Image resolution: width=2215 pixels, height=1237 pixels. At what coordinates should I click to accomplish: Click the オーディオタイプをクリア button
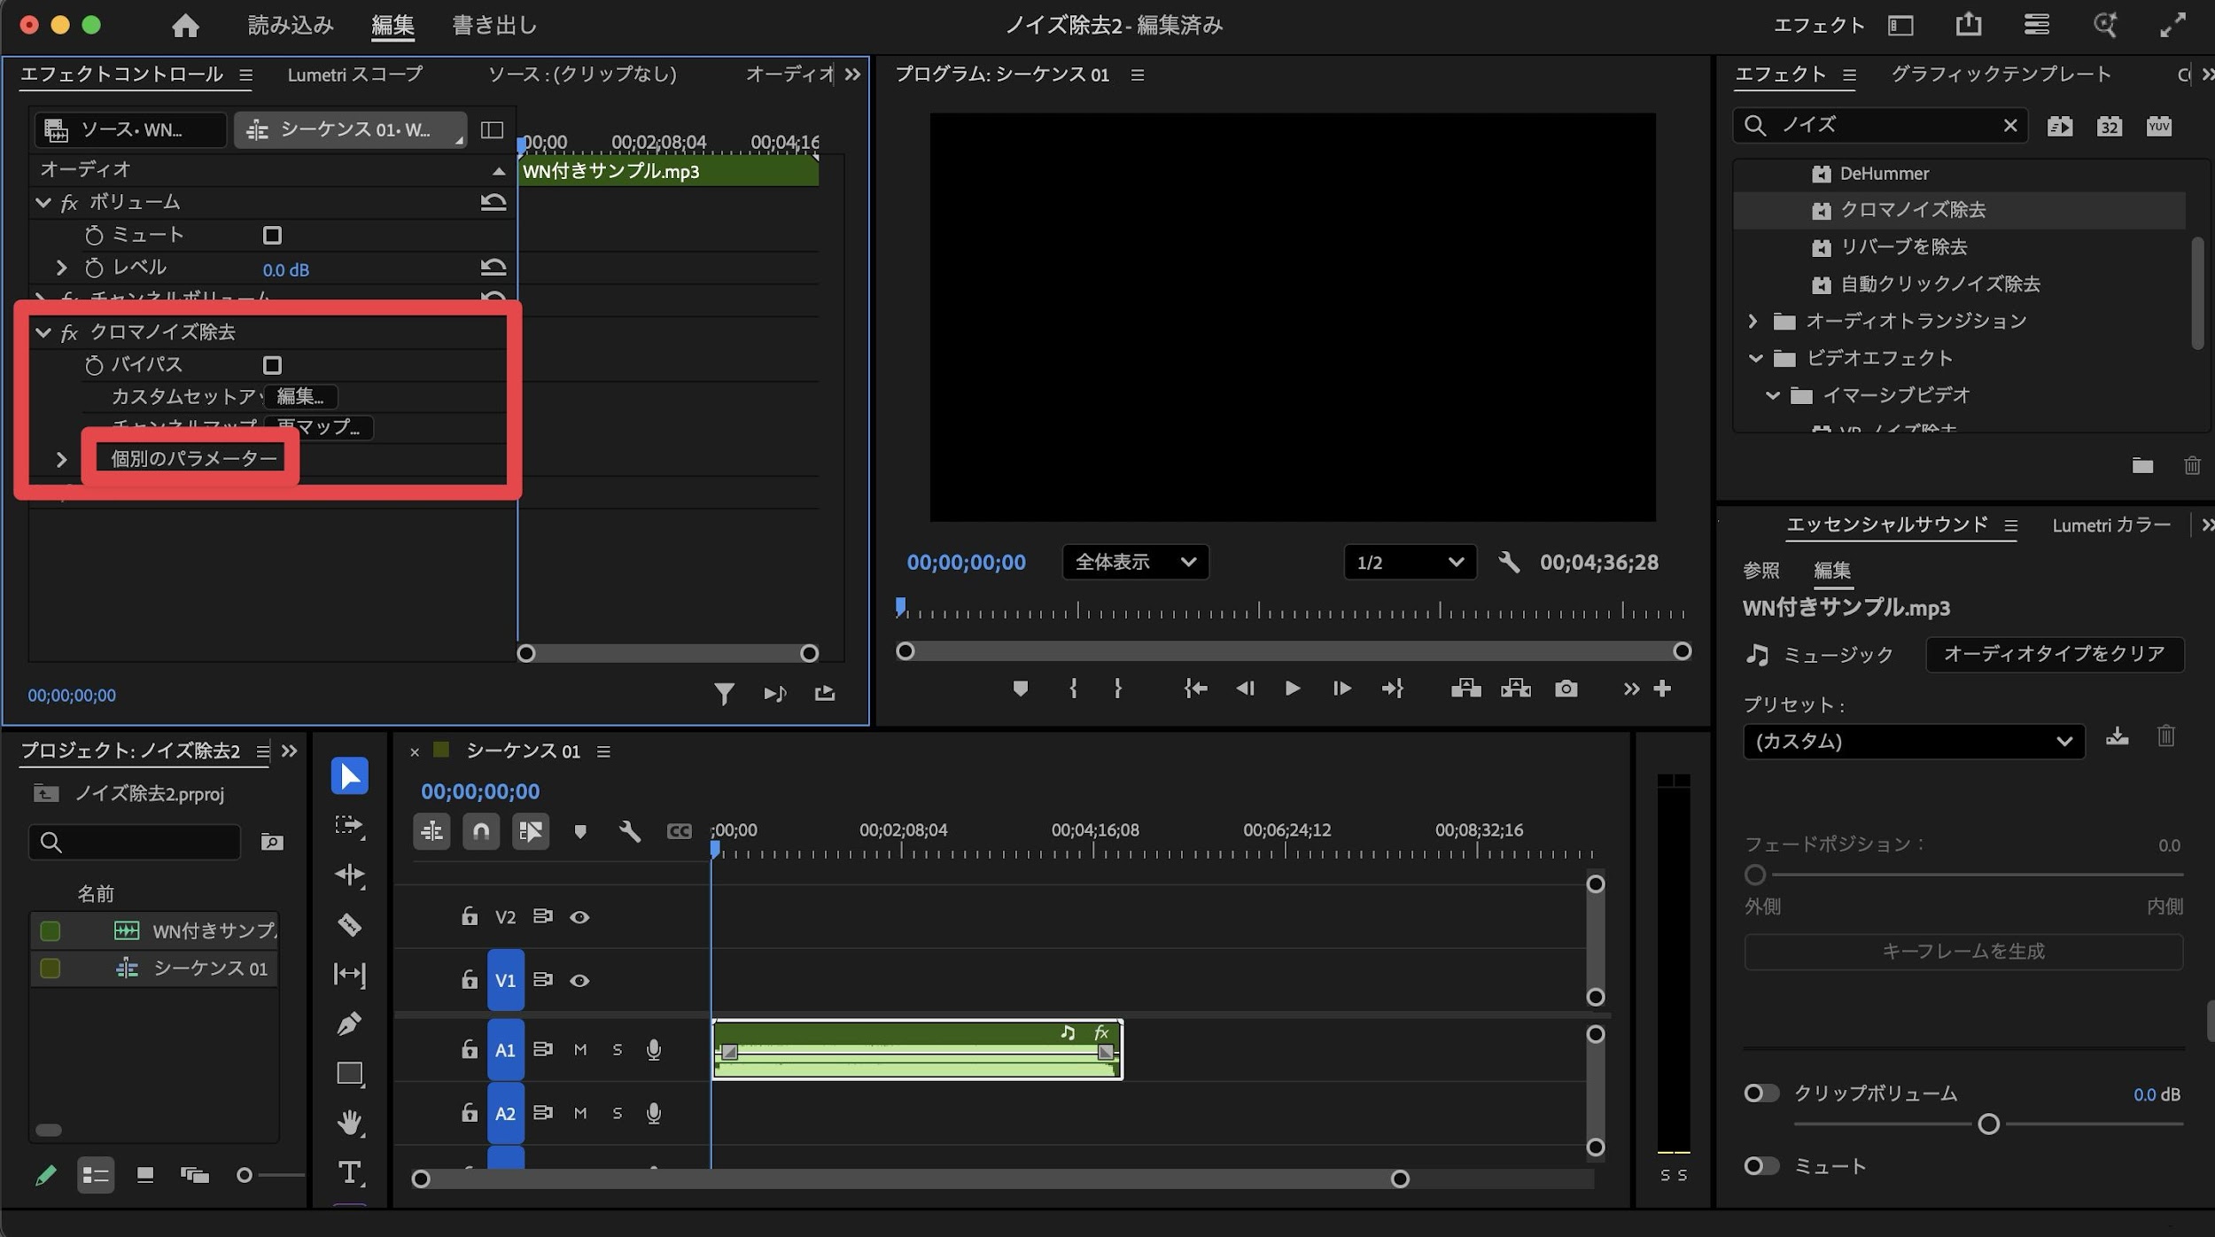(x=2054, y=654)
